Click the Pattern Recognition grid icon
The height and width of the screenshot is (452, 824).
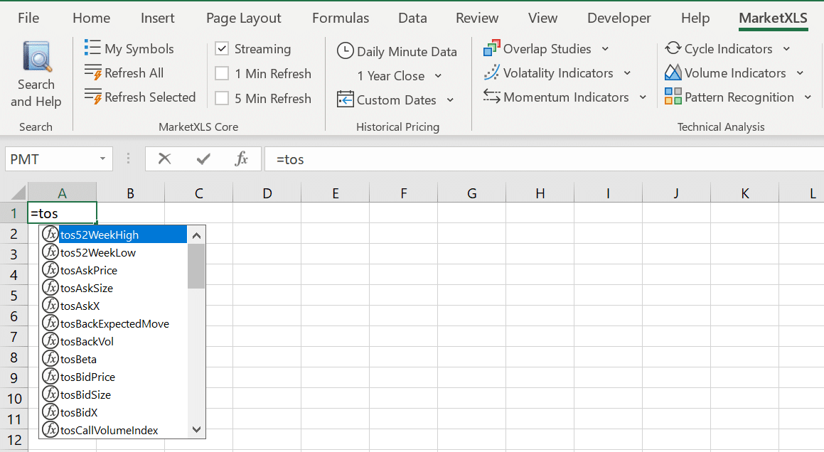pyautogui.click(x=673, y=96)
